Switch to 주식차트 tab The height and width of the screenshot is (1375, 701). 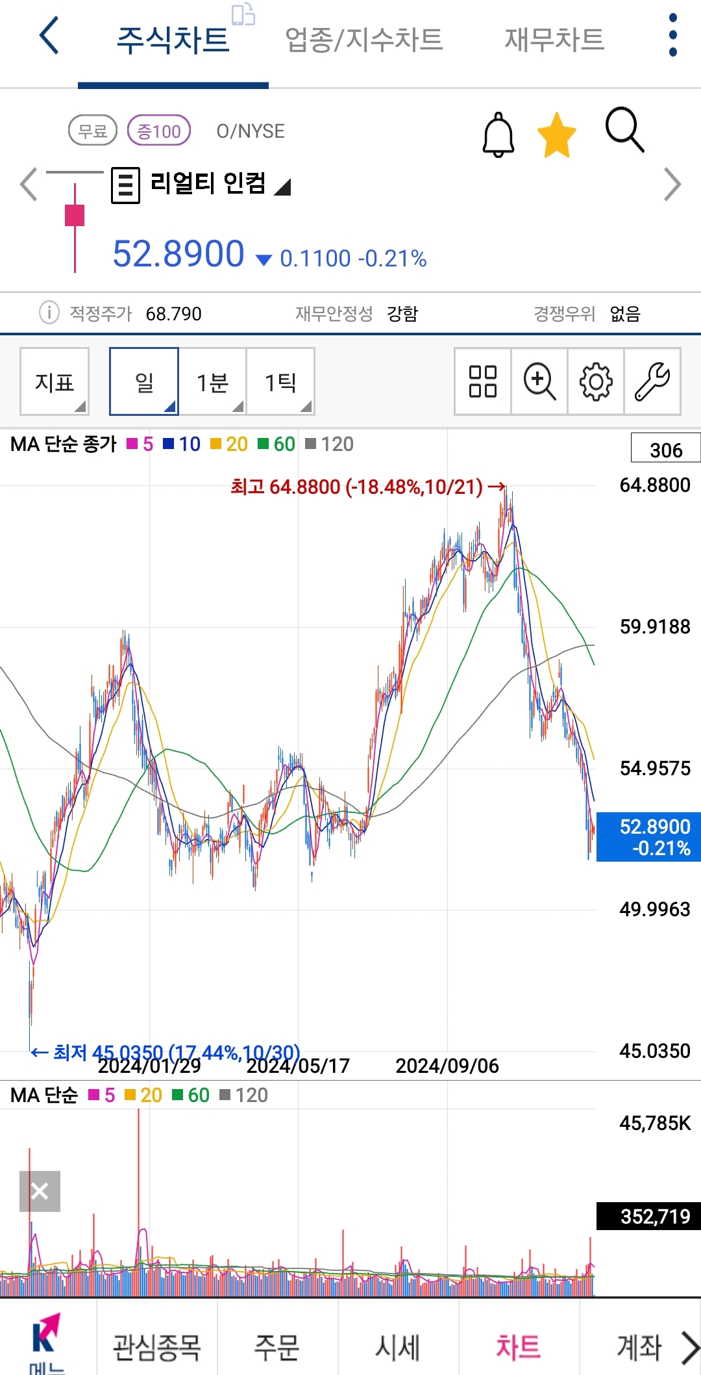(x=173, y=40)
